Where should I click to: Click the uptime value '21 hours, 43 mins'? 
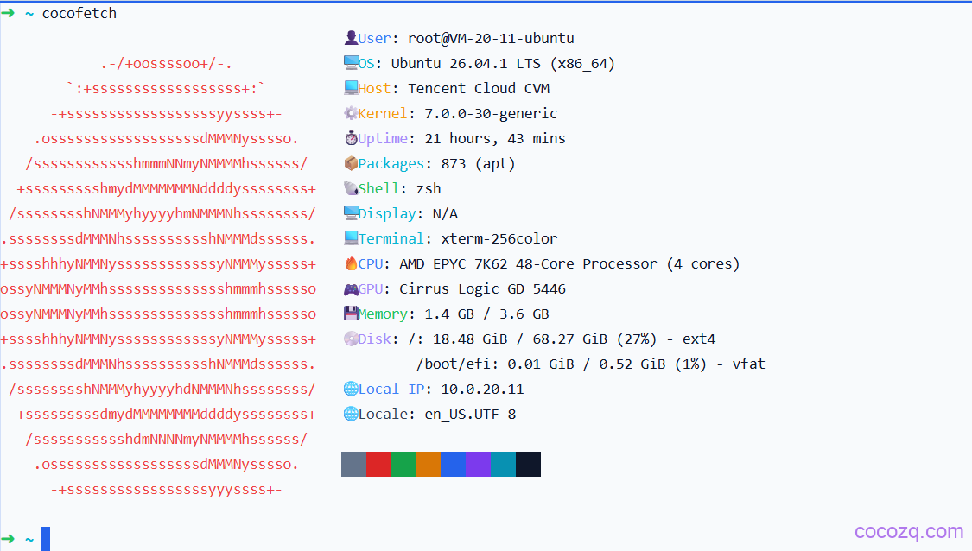pyautogui.click(x=495, y=139)
